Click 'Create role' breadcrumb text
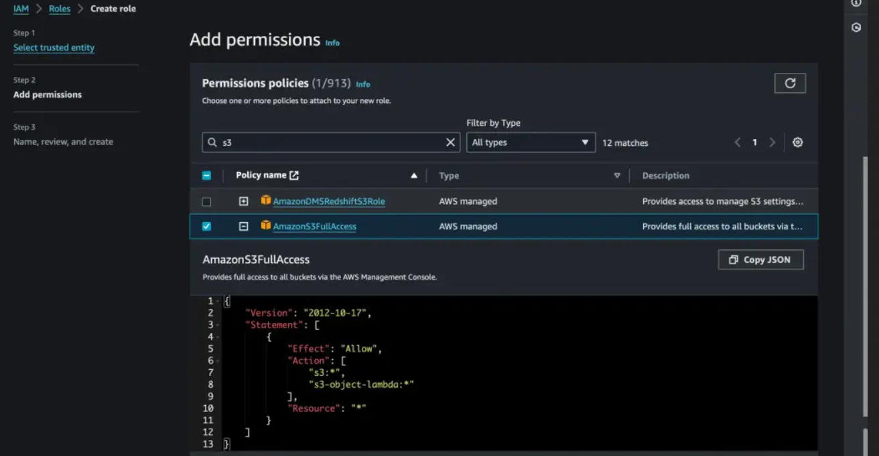Viewport: 879px width, 456px height. pyautogui.click(x=113, y=9)
